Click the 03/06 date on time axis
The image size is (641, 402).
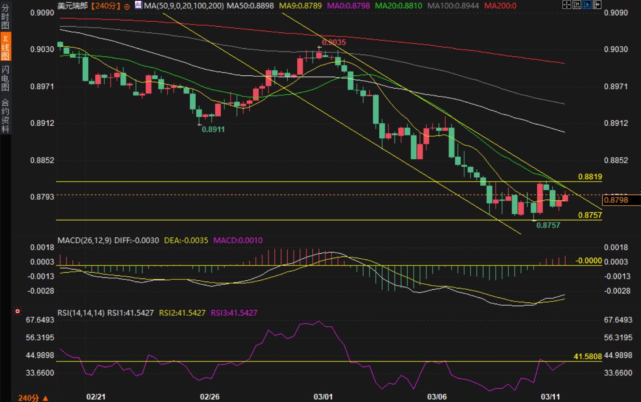[x=437, y=397]
